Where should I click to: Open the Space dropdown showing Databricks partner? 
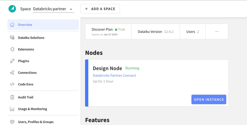tap(53, 9)
